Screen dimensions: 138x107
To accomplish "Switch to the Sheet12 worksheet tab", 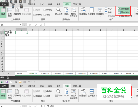I will coord(45,73).
